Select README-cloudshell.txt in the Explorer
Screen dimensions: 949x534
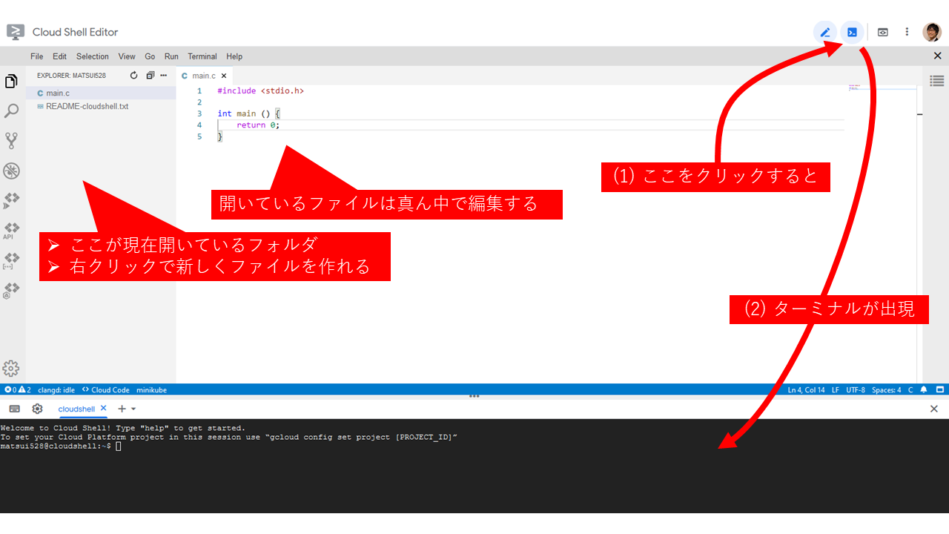point(87,106)
